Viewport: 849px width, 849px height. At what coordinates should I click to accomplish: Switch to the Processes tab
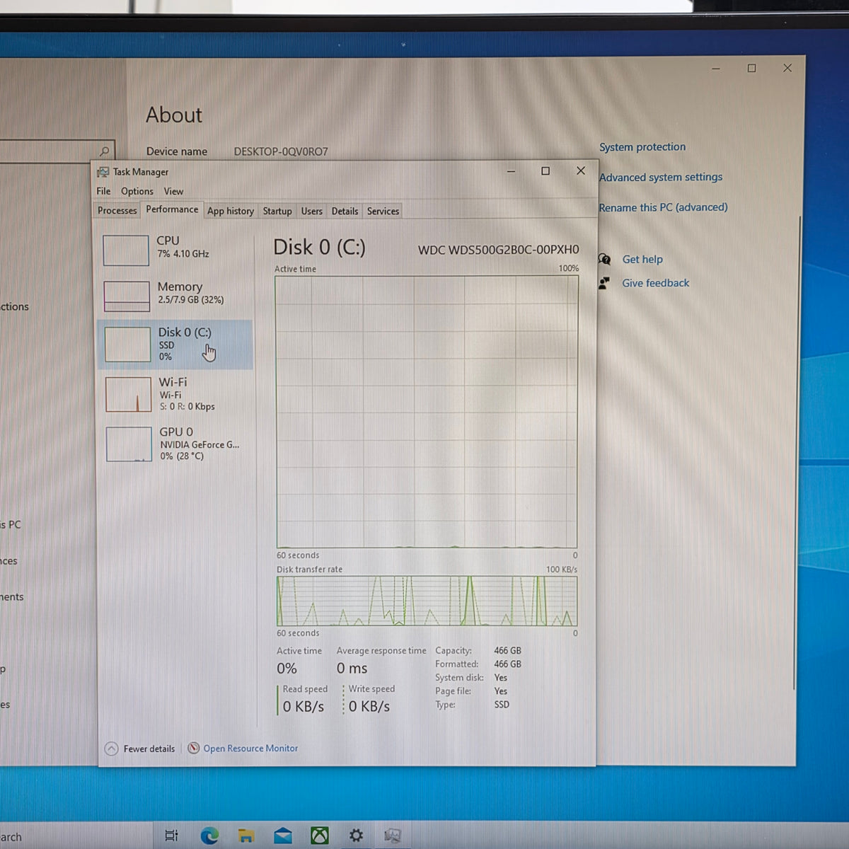pyautogui.click(x=117, y=210)
